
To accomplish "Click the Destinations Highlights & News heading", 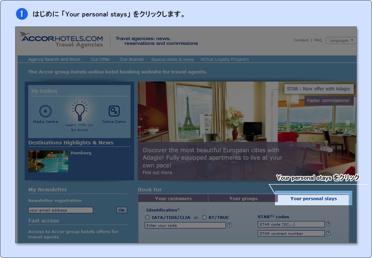I will pyautogui.click(x=71, y=143).
